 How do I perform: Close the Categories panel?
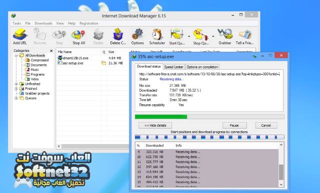(x=51, y=51)
